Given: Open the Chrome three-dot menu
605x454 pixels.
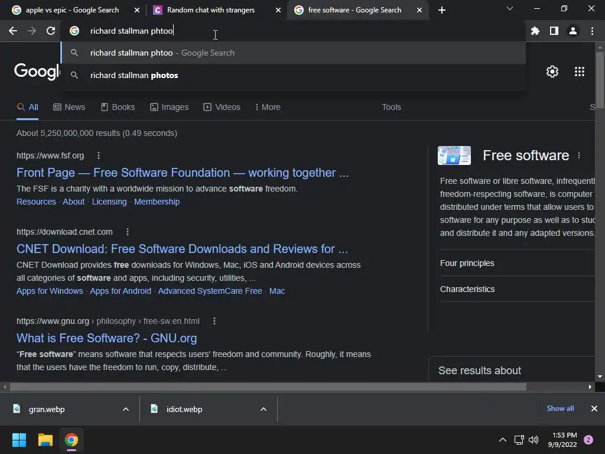Looking at the screenshot, I should [x=592, y=31].
